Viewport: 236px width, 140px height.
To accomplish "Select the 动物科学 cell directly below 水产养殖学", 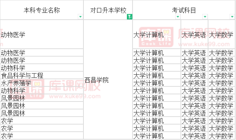I will 42,90.
